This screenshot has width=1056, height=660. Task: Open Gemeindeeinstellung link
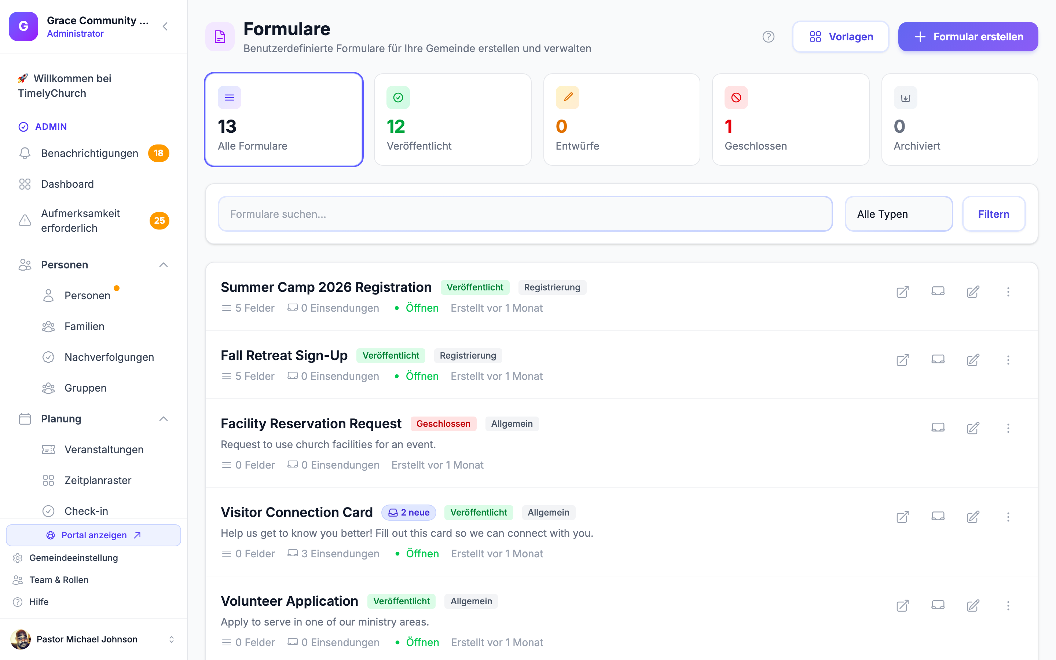73,558
